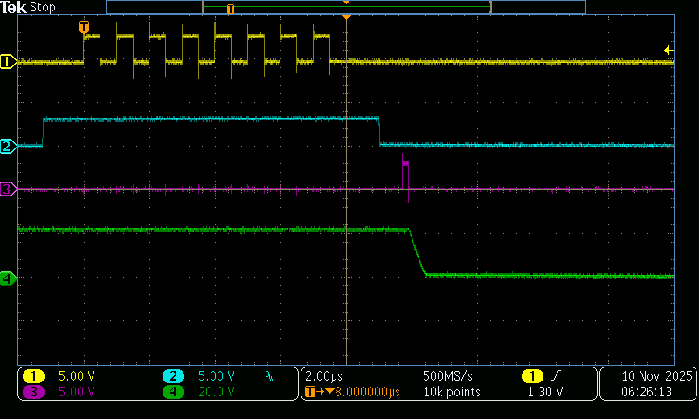Click the 10k points record length readout
Image resolution: width=699 pixels, height=419 pixels.
coord(451,392)
